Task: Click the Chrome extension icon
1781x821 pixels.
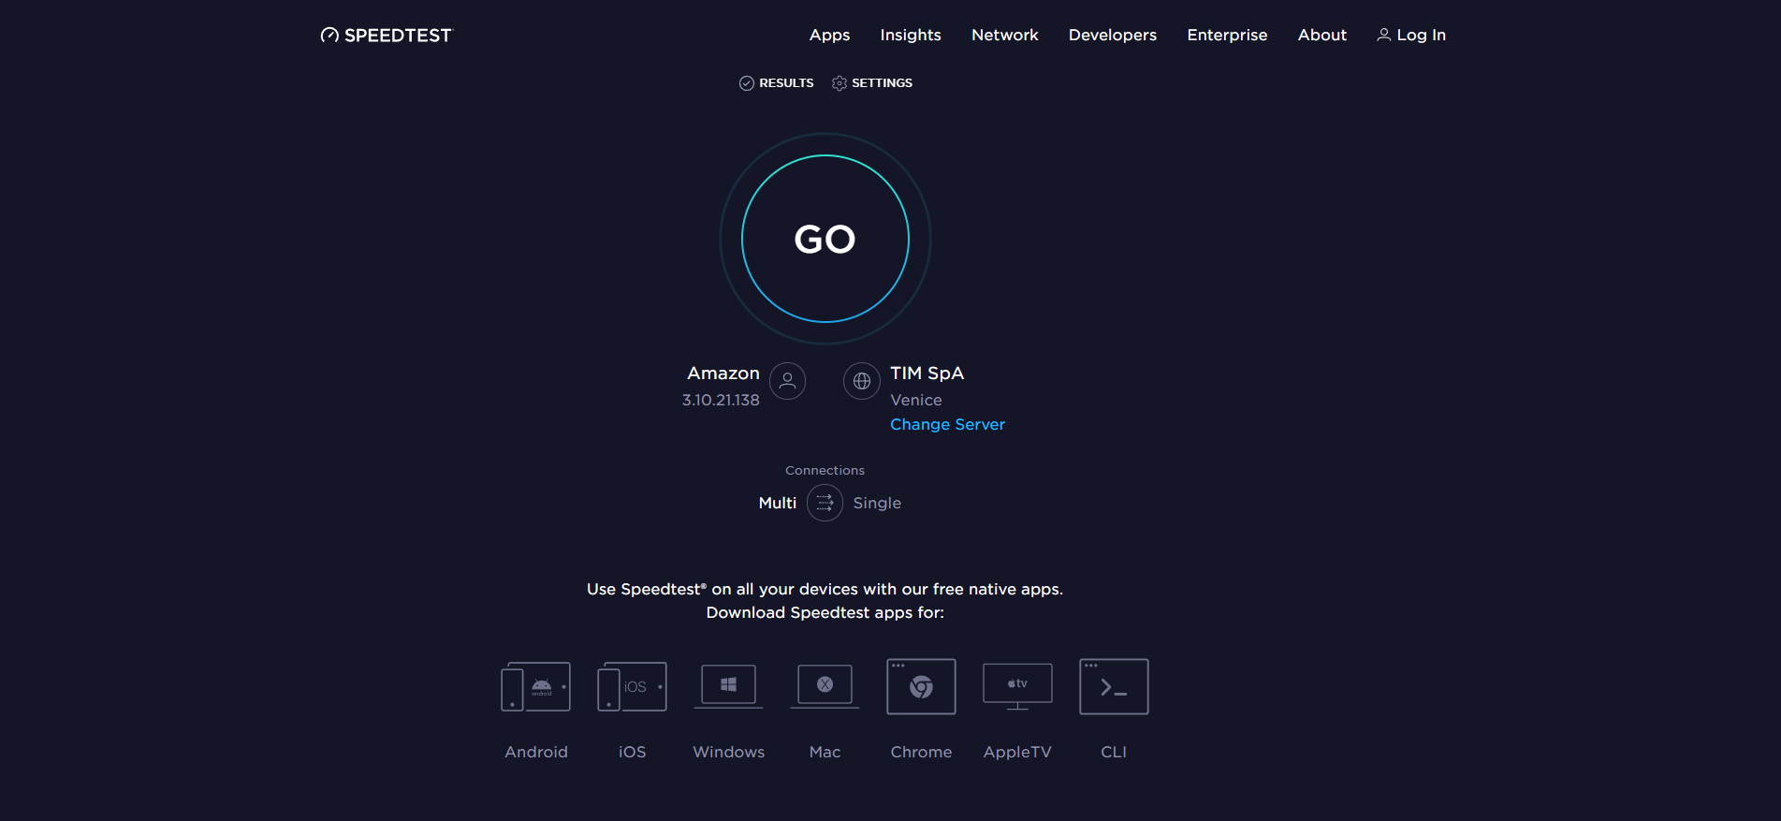Action: (x=921, y=686)
